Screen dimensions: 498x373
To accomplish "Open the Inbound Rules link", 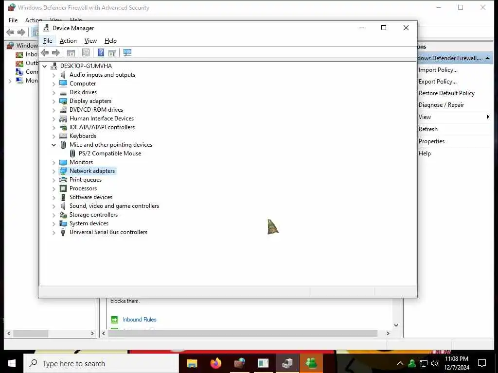I will 140,320.
